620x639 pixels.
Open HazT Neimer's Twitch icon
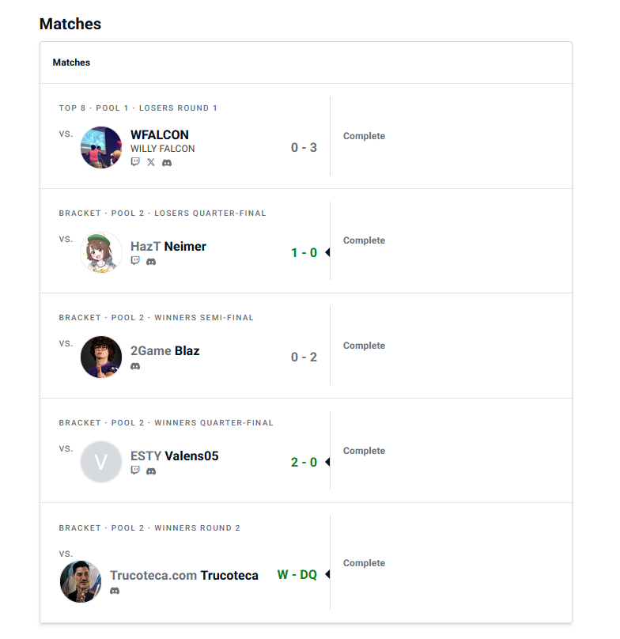pos(135,261)
